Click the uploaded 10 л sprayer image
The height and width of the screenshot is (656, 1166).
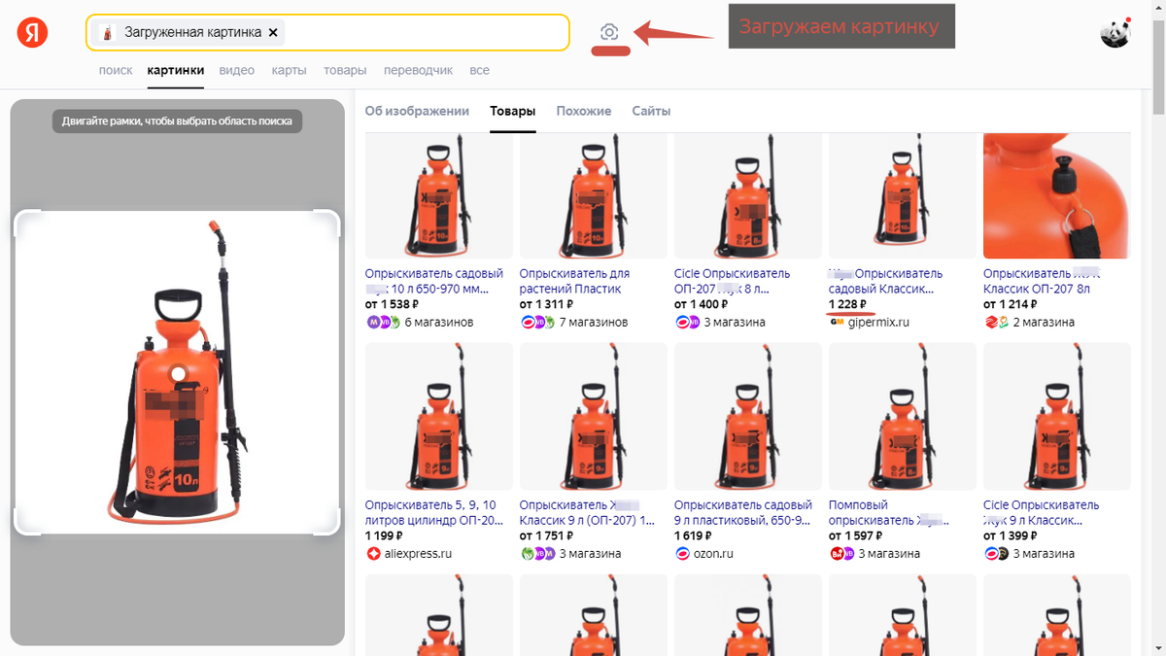click(x=177, y=372)
